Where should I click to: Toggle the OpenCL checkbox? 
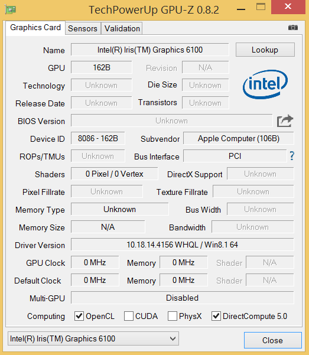[x=79, y=316]
